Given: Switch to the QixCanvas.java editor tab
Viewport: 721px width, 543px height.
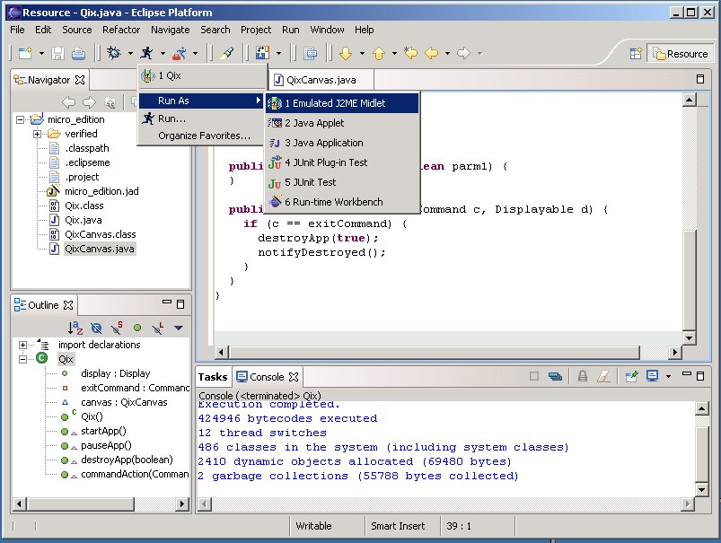Looking at the screenshot, I should coord(321,80).
